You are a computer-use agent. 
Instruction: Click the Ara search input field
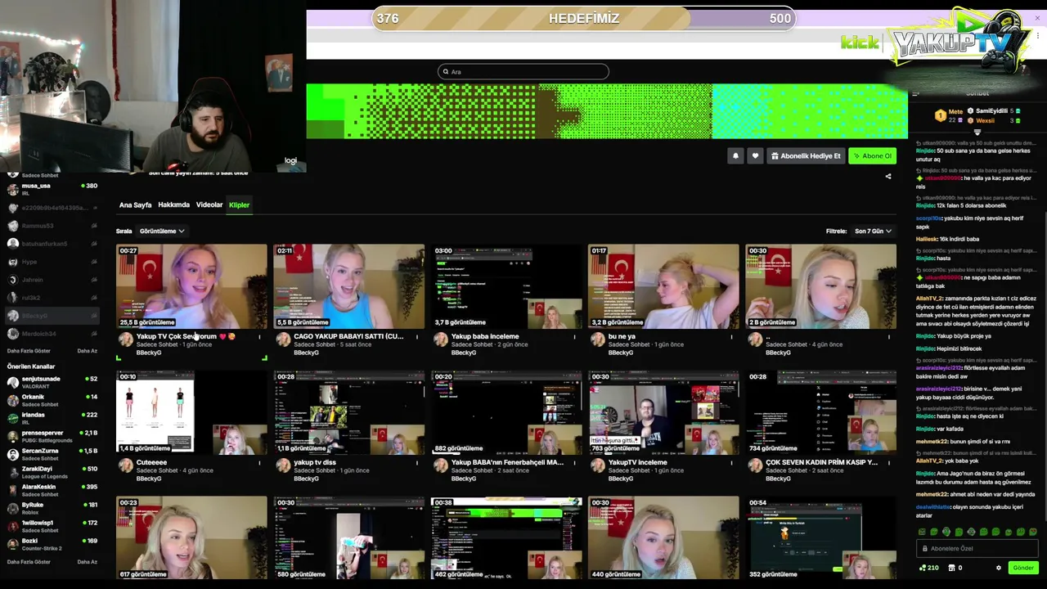pyautogui.click(x=523, y=72)
